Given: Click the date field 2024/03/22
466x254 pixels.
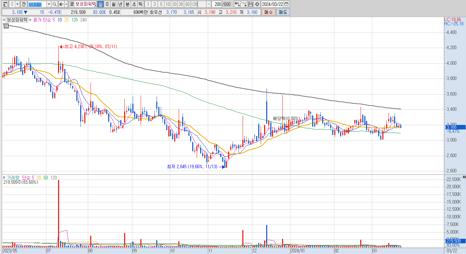Looking at the screenshot, I should click(x=272, y=4).
